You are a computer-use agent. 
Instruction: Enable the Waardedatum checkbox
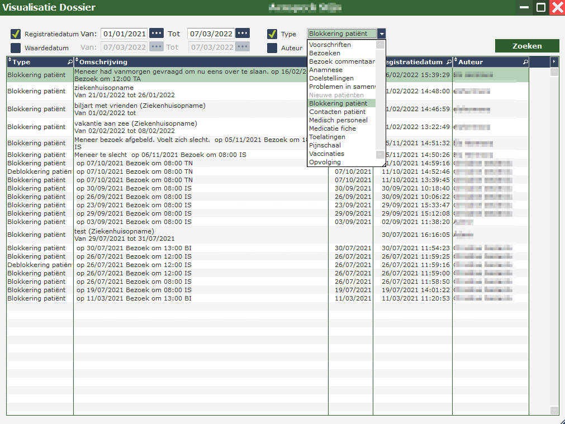point(16,48)
